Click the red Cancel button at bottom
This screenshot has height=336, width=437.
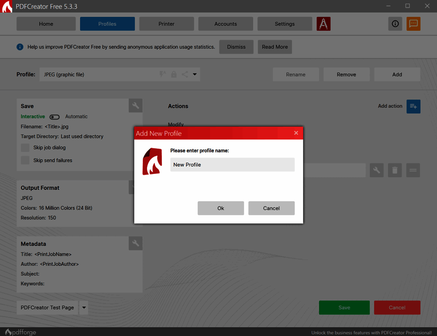397,308
